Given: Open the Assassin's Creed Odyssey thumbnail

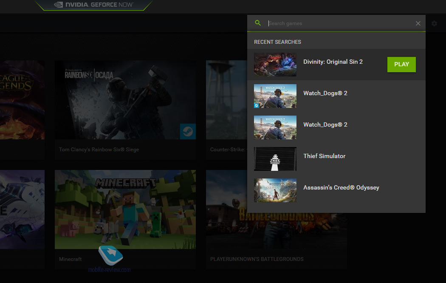Looking at the screenshot, I should pos(275,190).
